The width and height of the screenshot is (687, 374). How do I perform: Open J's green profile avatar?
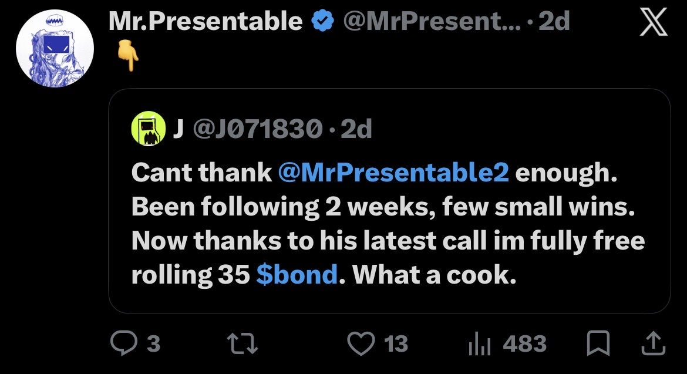pos(149,129)
